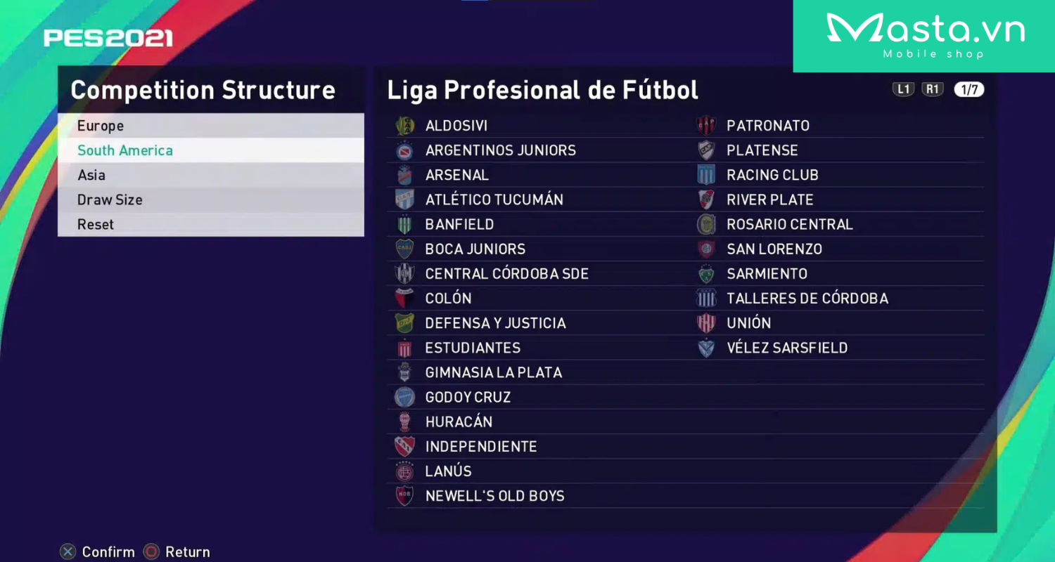The image size is (1055, 562).
Task: Open the Europe menu item
Action: click(211, 126)
